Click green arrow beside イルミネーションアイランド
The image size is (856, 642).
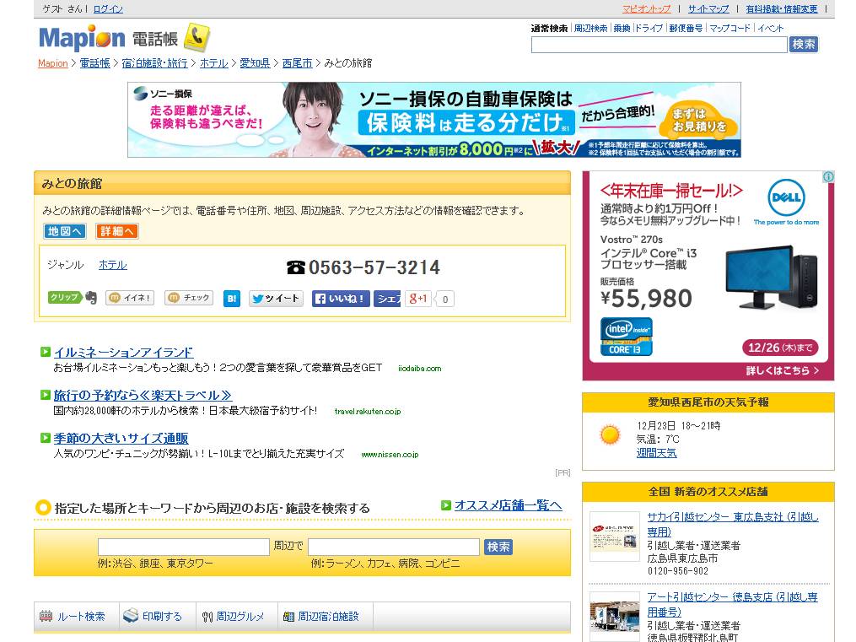(x=46, y=352)
